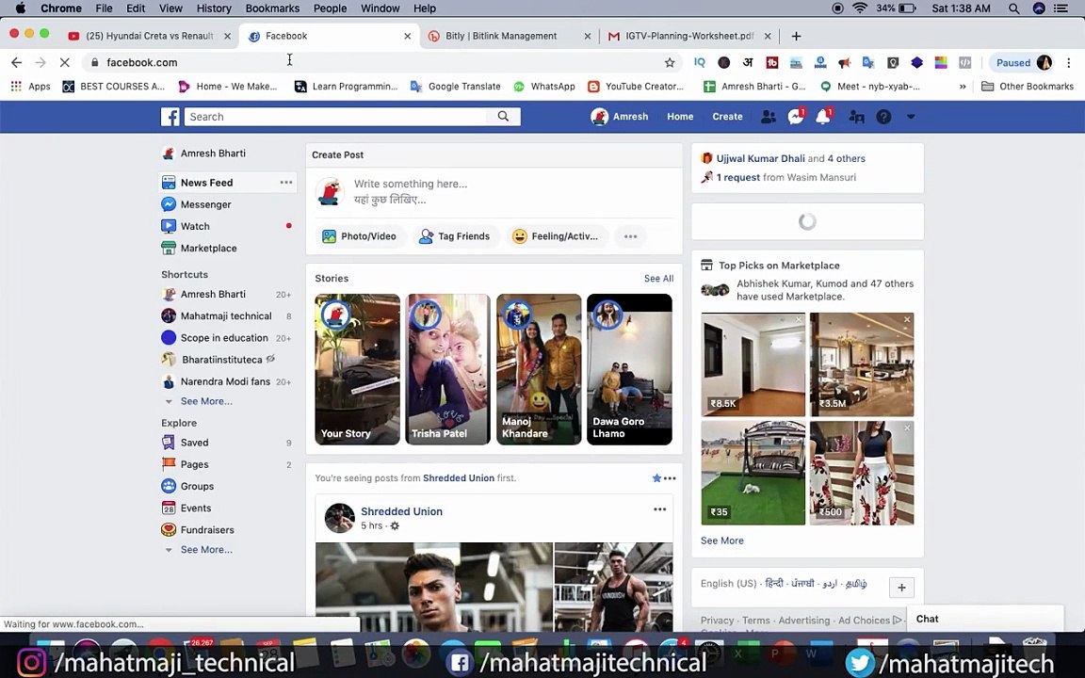This screenshot has width=1085, height=678.
Task: Open Marketplace listing priced ₹35
Action: pos(753,474)
